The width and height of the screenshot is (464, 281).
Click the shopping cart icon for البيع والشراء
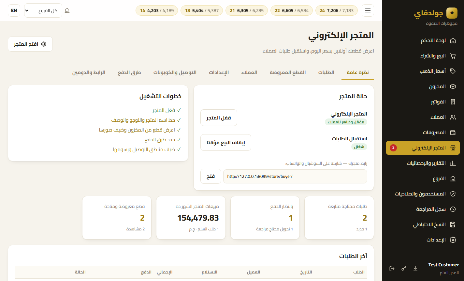pyautogui.click(x=453, y=56)
